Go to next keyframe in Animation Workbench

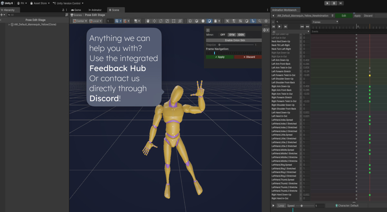coord(308,27)
